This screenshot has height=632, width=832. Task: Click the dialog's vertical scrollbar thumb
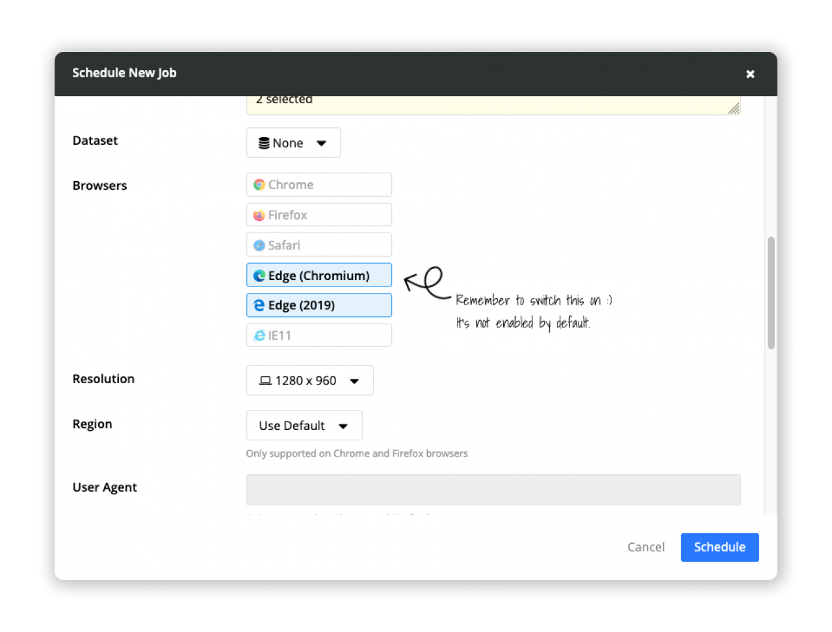(771, 292)
